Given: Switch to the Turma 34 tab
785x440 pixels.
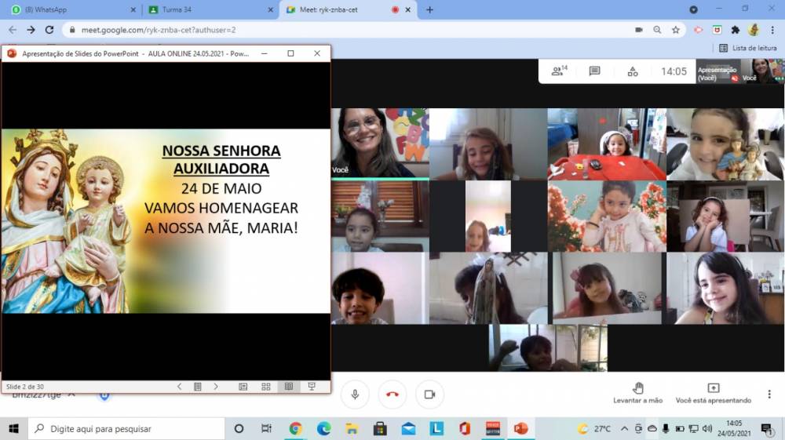Looking at the screenshot, I should (208, 9).
